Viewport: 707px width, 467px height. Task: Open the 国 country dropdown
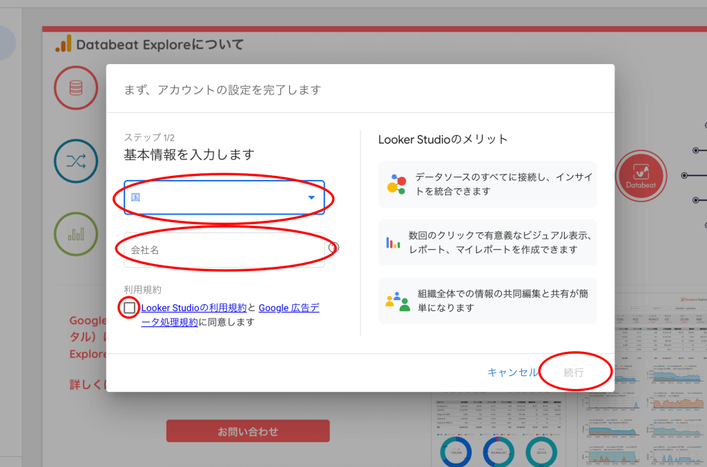224,197
